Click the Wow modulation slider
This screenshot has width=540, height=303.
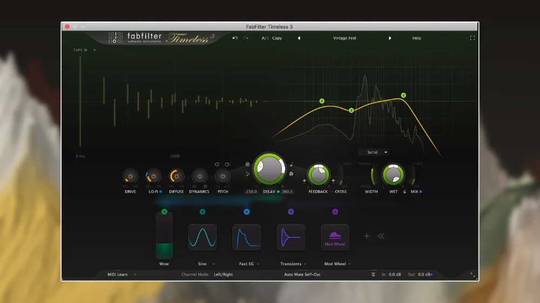164,236
